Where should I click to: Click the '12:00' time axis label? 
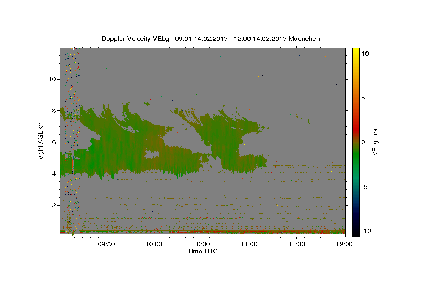click(344, 245)
